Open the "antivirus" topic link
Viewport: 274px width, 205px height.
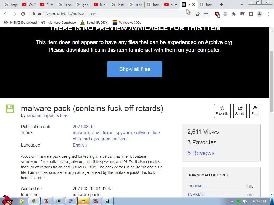(x=121, y=139)
